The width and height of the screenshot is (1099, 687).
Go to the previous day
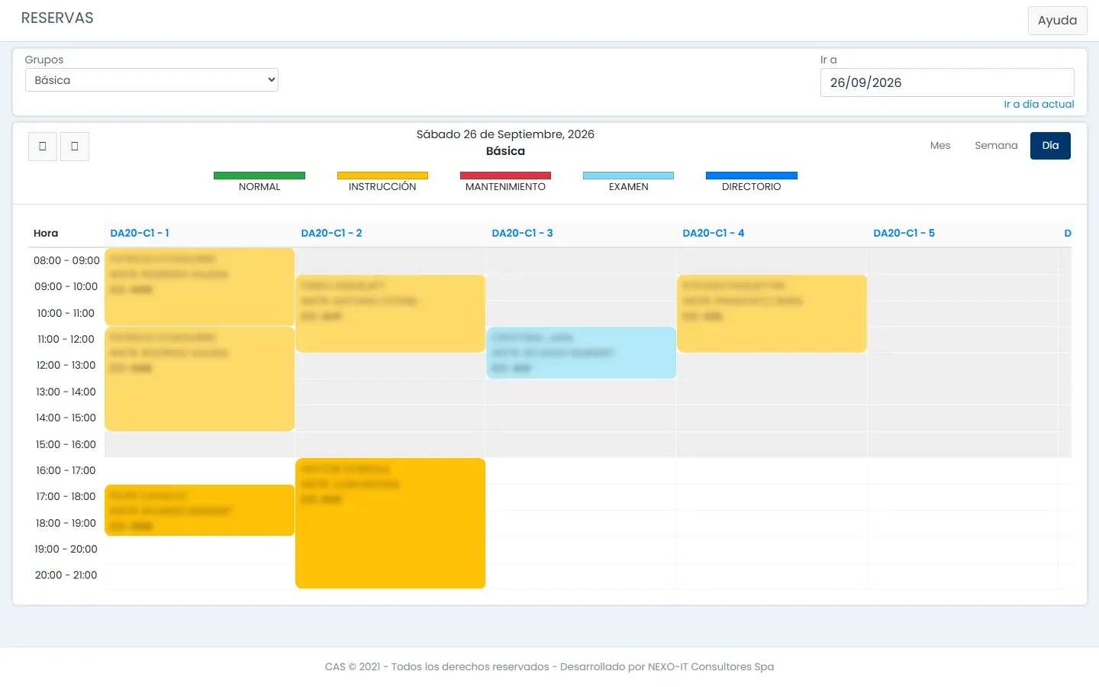coord(43,146)
